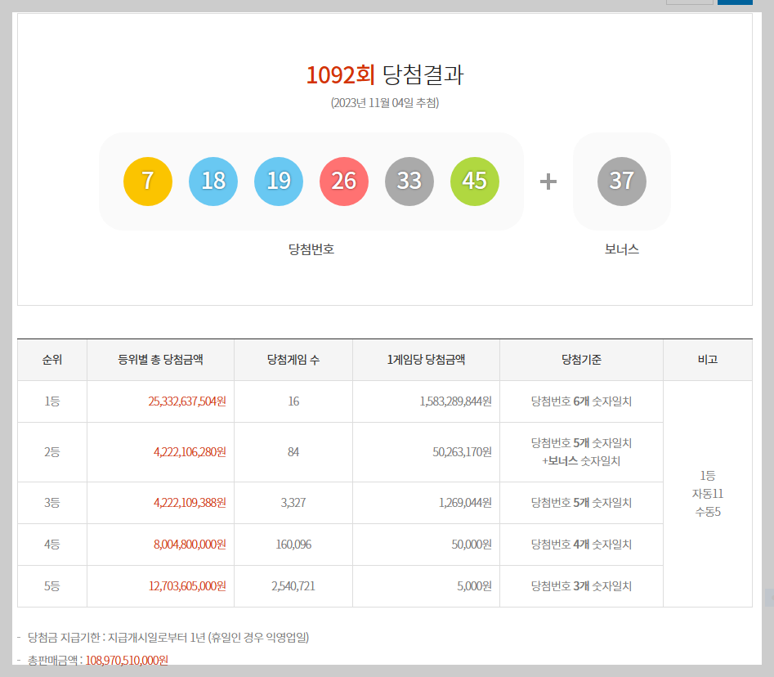Click the yellow number 7 ball
774x677 pixels.
point(148,182)
